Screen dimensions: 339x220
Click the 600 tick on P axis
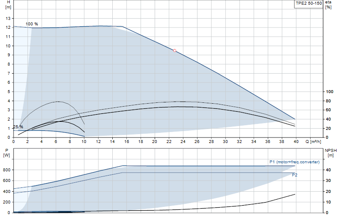7,181
